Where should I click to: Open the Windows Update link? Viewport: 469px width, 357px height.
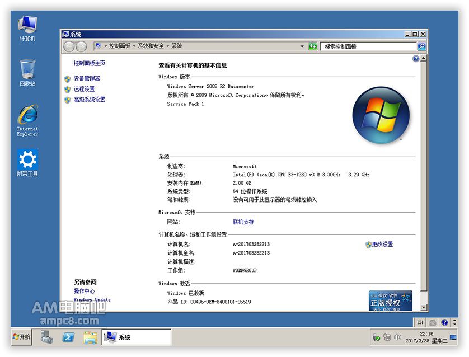(x=92, y=299)
